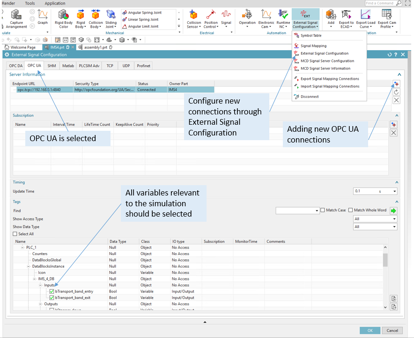Click the Find text input field
Screen dimensions: 414x338
click(296, 211)
